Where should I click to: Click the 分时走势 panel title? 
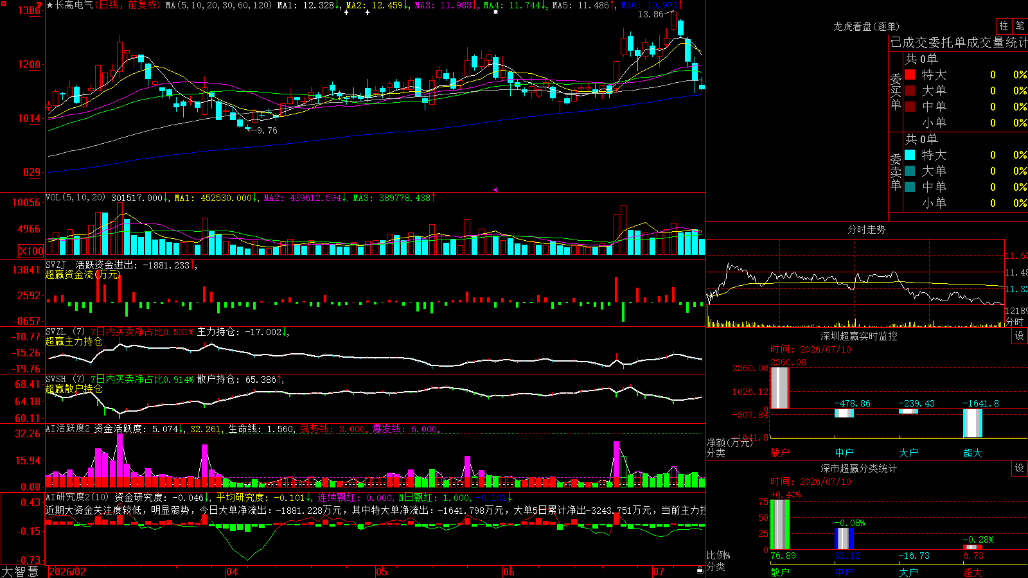coord(867,229)
